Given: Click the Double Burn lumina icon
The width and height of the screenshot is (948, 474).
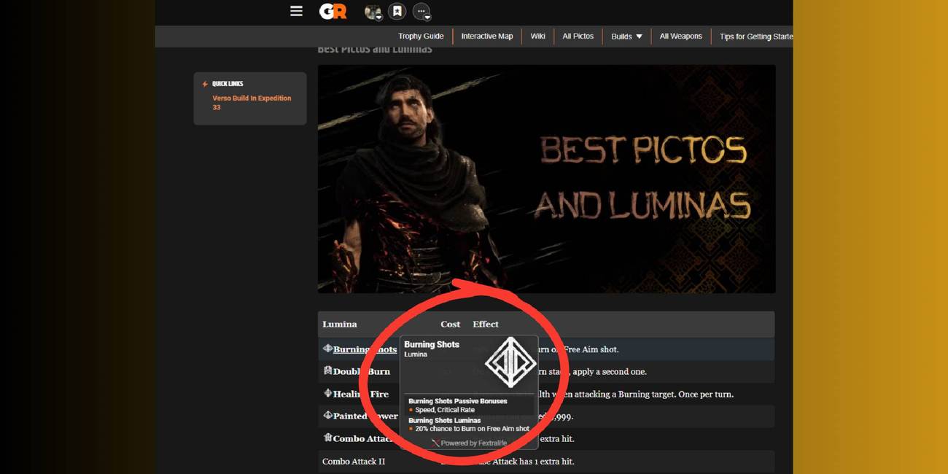Looking at the screenshot, I should coord(327,370).
